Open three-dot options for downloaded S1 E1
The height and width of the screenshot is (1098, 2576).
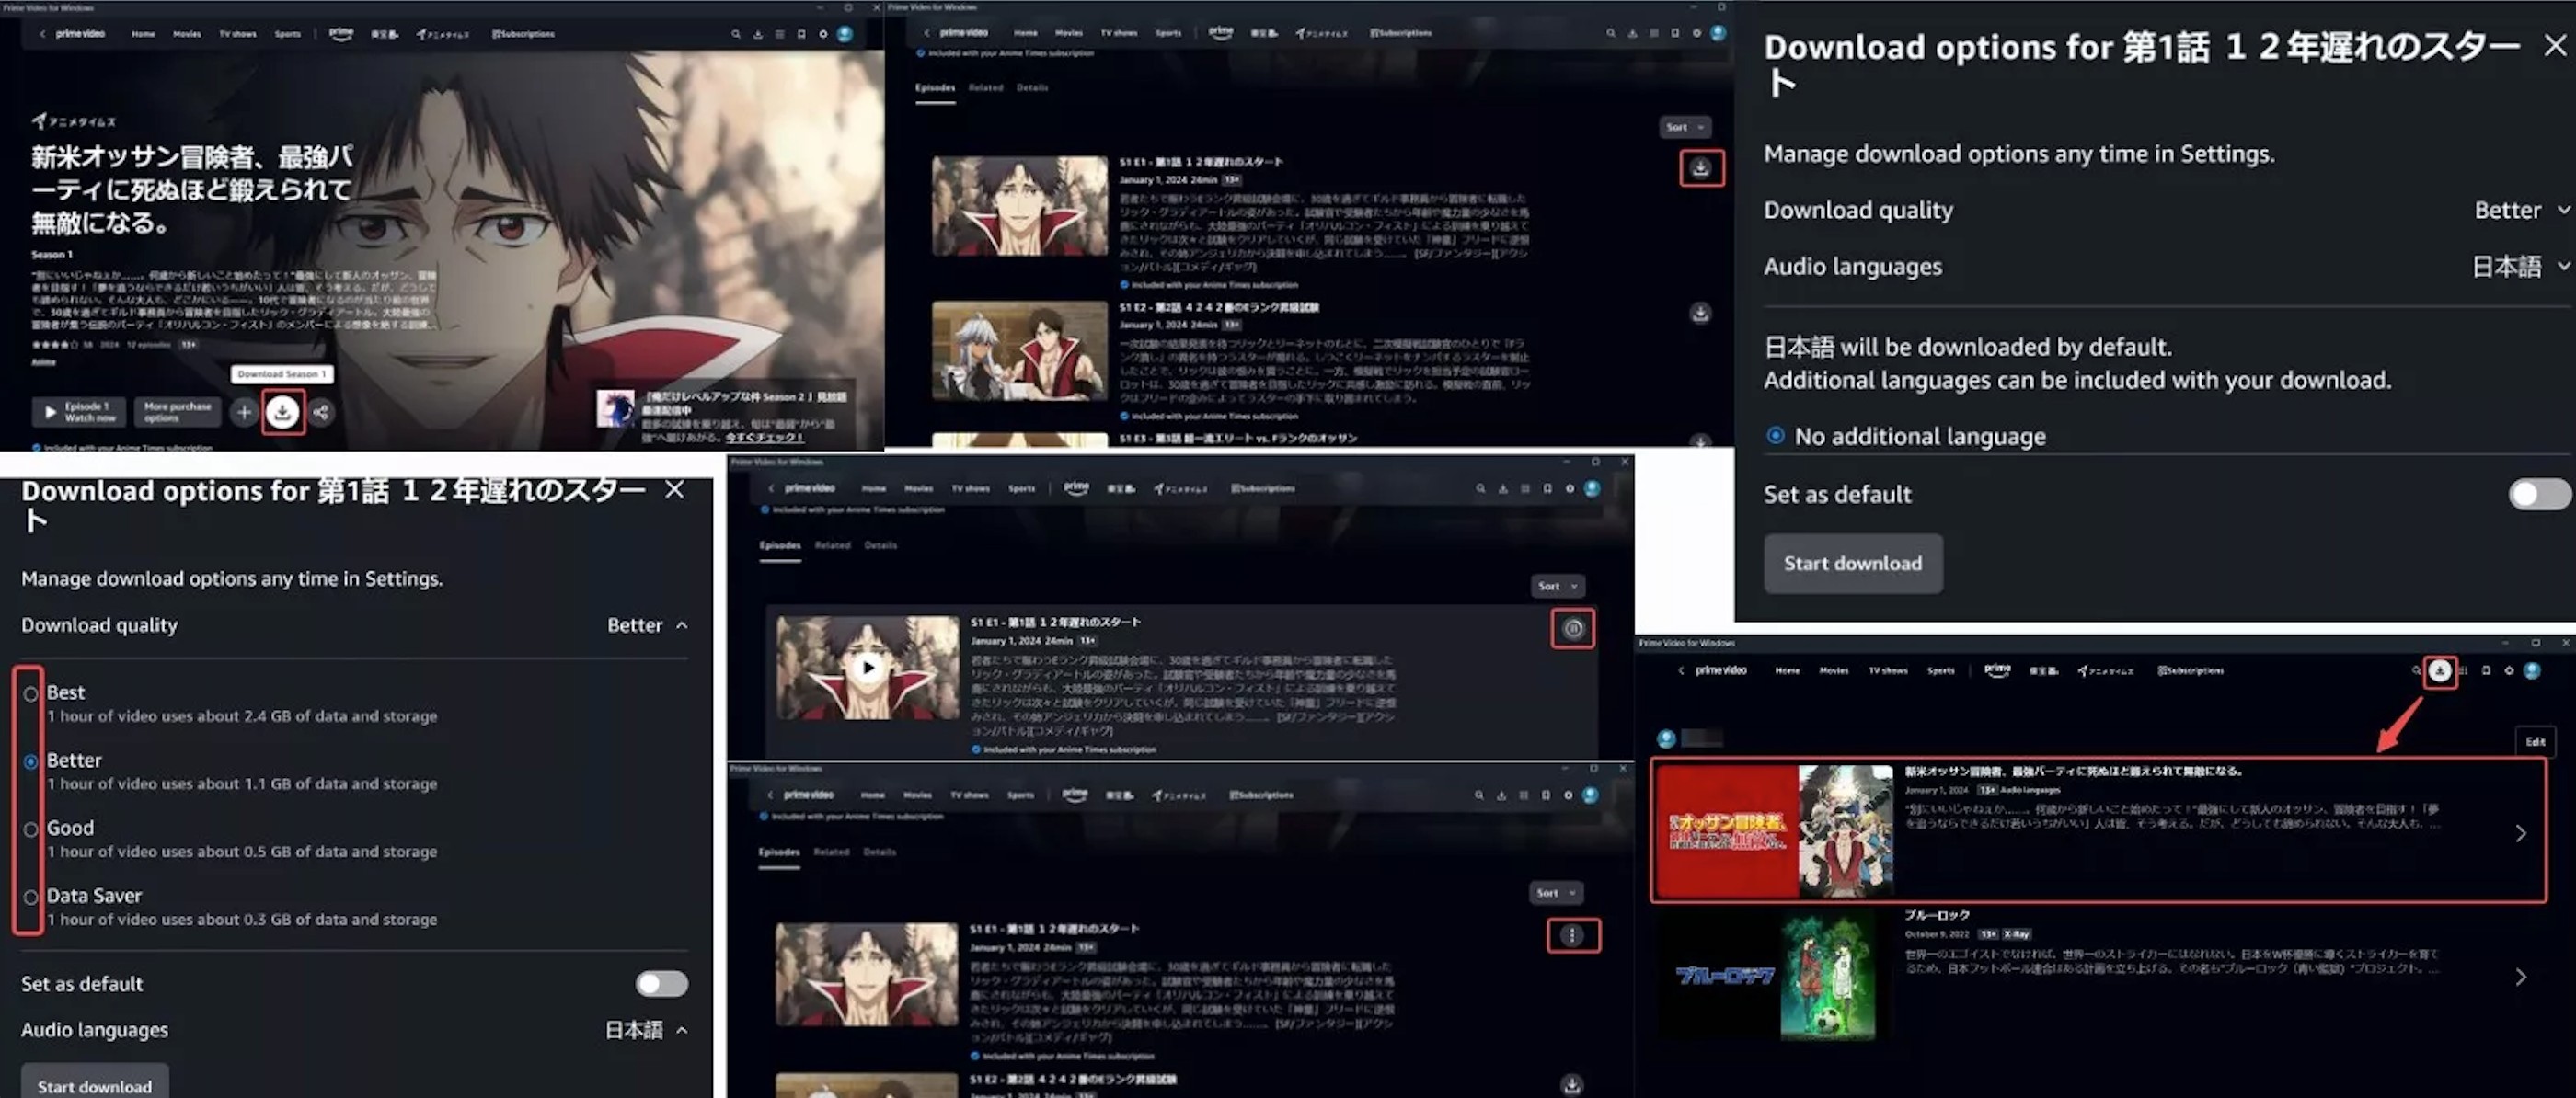tap(1572, 935)
